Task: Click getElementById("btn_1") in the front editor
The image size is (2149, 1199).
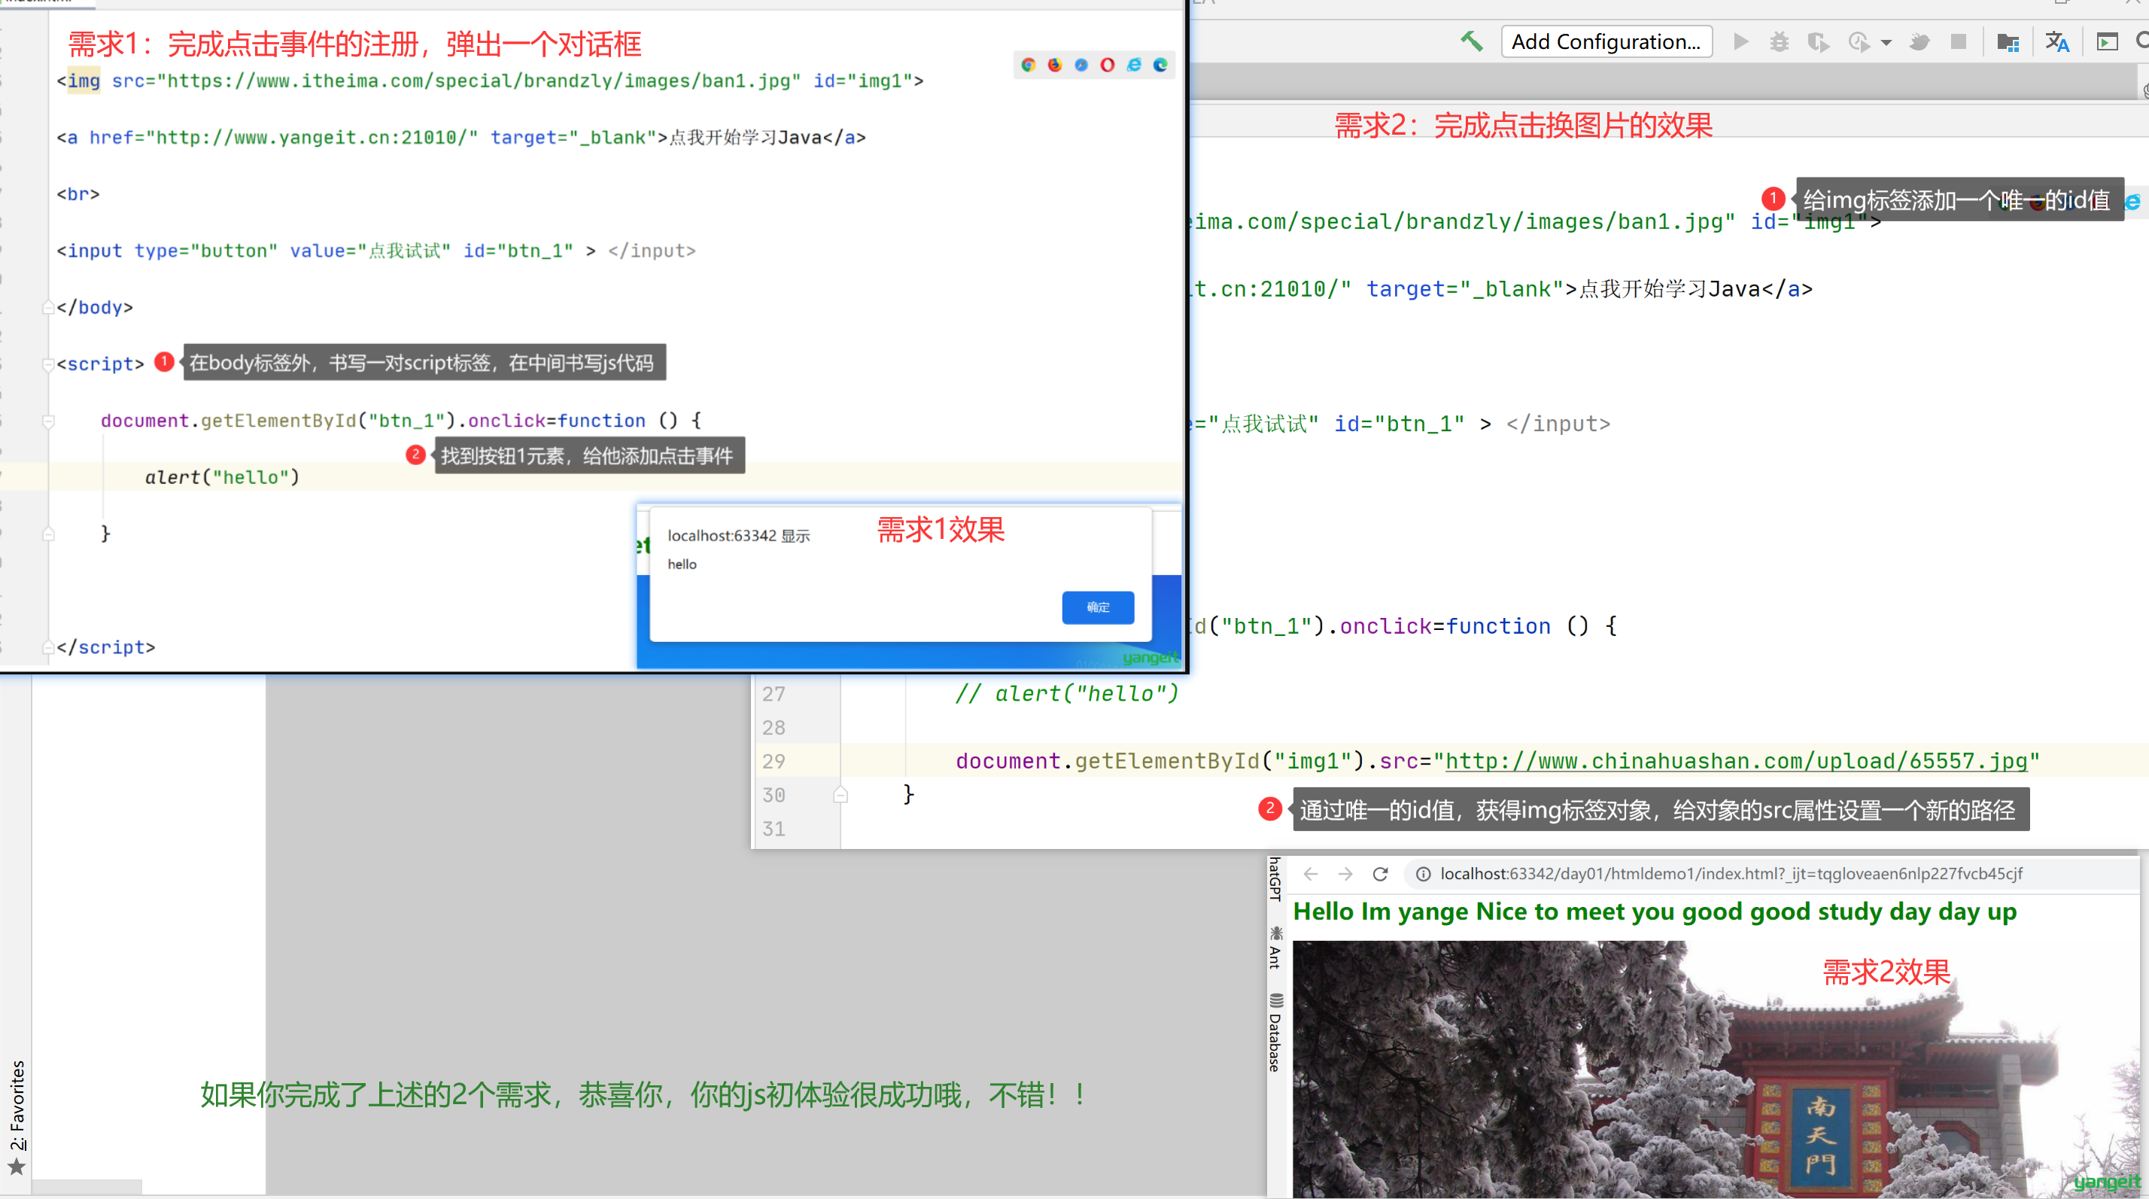Action: (329, 421)
